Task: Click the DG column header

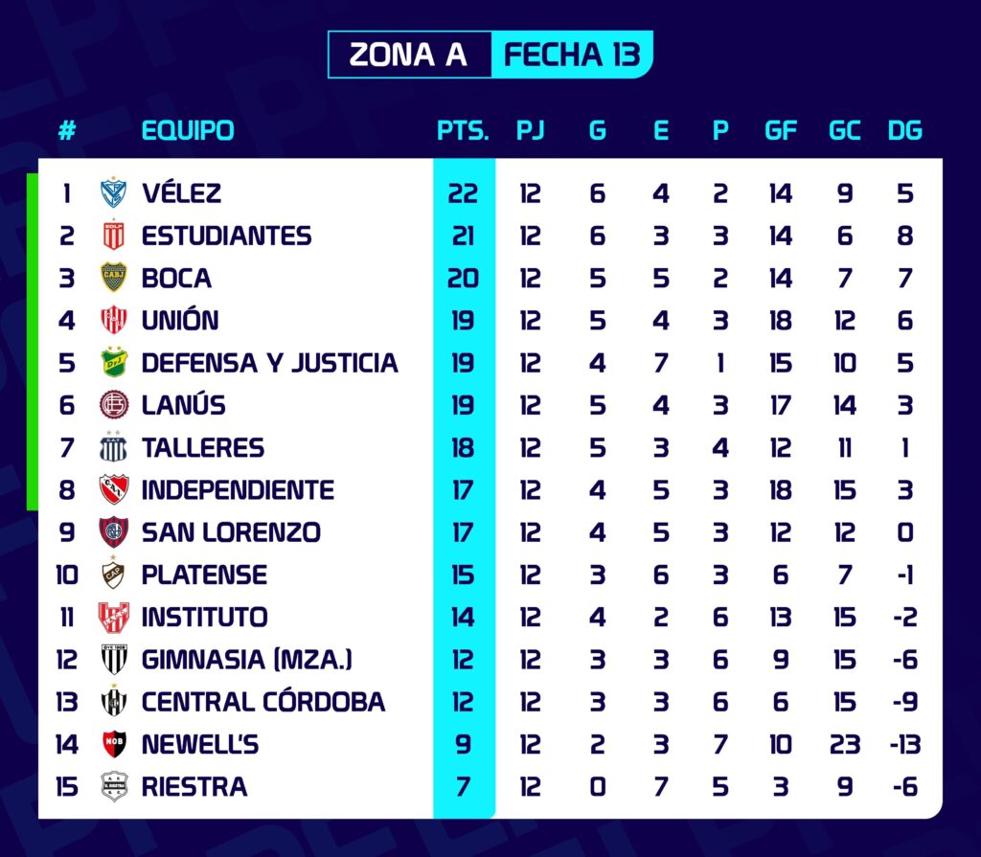Action: (904, 131)
